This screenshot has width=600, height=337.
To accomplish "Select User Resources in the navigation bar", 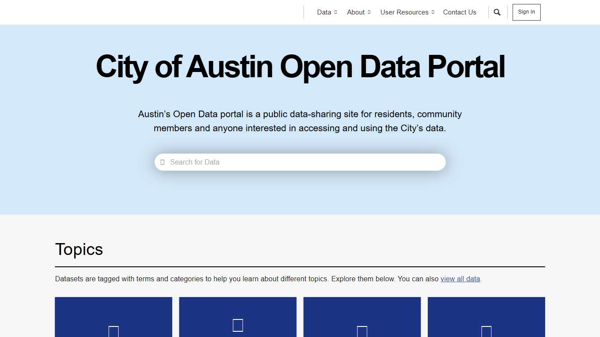I will (404, 12).
